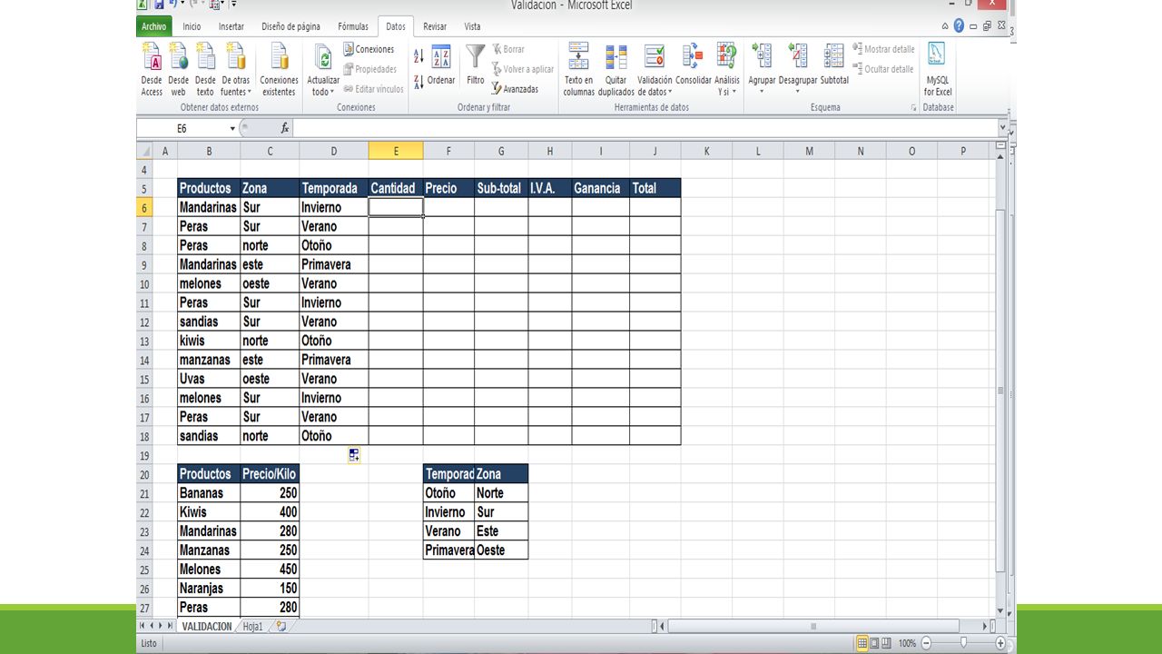Click the Avanzadas filter button
1162x654 pixels.
point(516,89)
